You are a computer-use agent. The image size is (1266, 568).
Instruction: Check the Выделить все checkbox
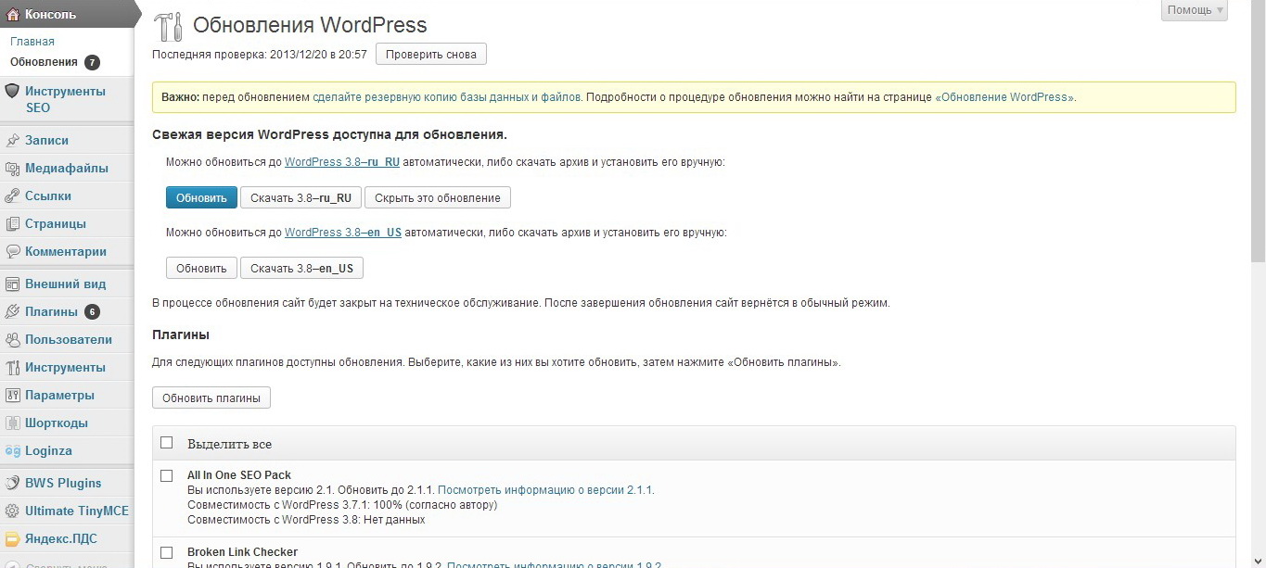[167, 443]
